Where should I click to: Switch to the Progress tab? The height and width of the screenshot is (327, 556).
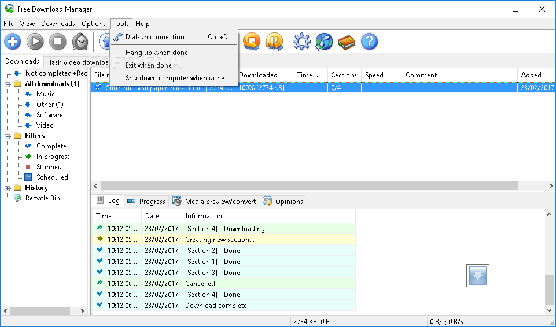pyautogui.click(x=146, y=202)
